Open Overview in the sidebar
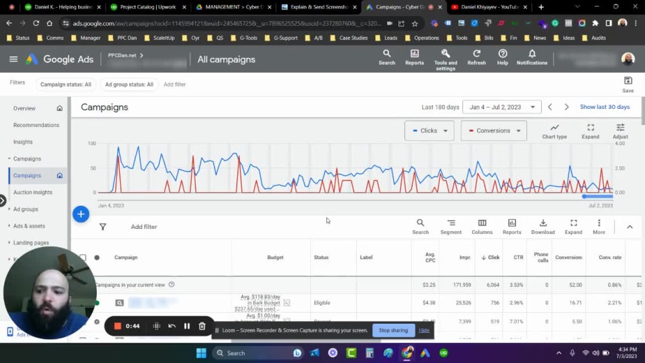 (x=25, y=108)
